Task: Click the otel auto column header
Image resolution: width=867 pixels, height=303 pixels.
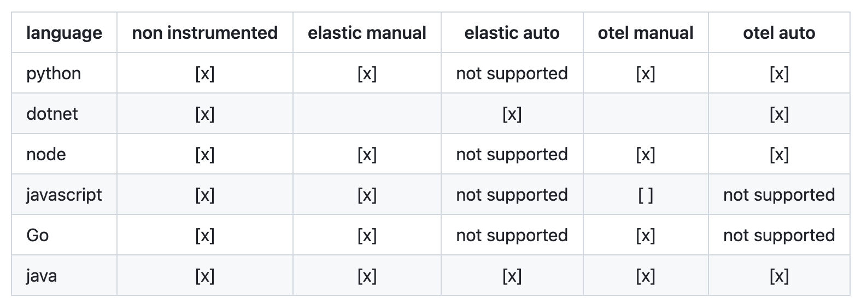Action: tap(778, 33)
